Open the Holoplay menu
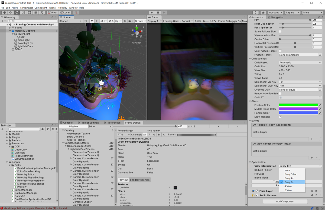 click(x=63, y=8)
